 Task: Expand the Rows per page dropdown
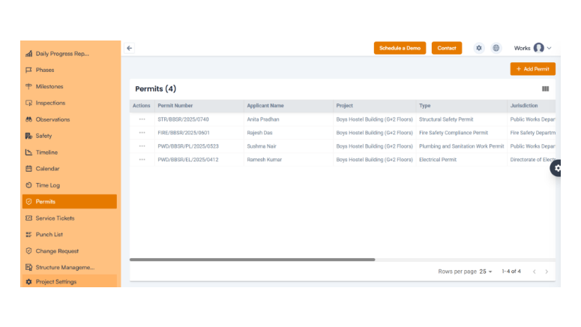[x=486, y=271]
